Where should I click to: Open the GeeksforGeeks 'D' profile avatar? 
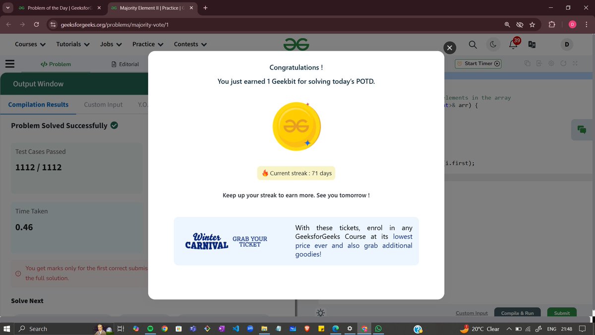(567, 45)
